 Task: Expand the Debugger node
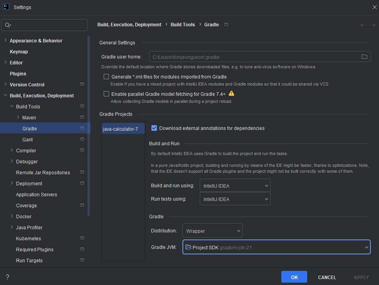[12, 161]
